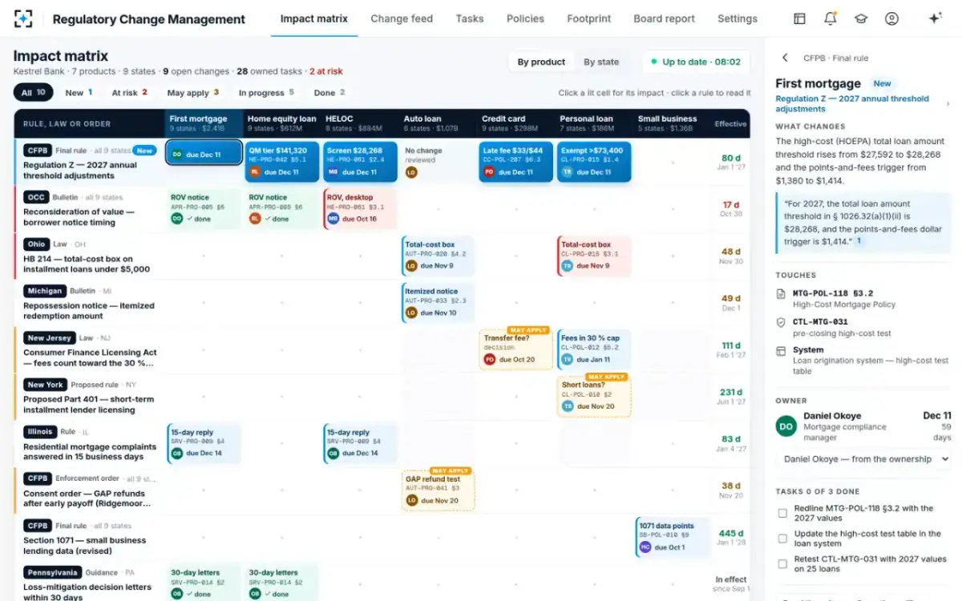This screenshot has height=601, width=962.
Task: Switch view to By state
Action: pyautogui.click(x=601, y=62)
